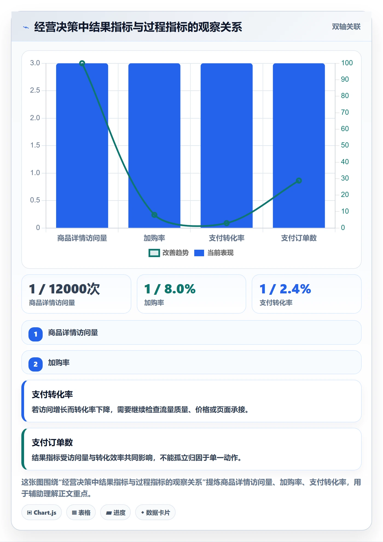Click the number 1 badge beside 商品详情访问量
This screenshot has width=383, height=542.
[x=36, y=334]
